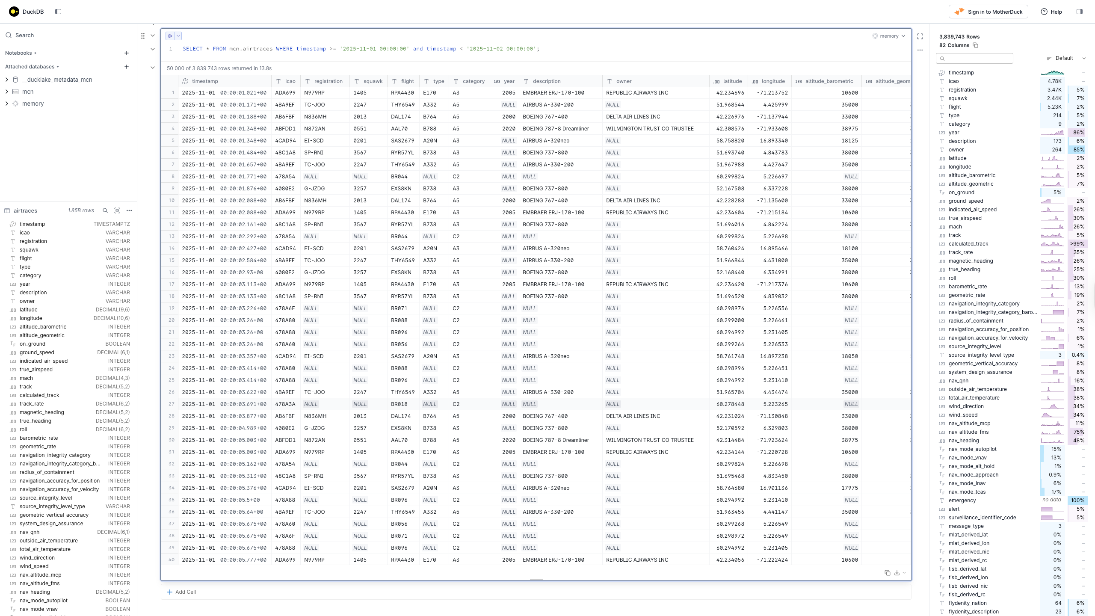Expand the mcn database tree
This screenshot has height=616, width=1095.
point(6,92)
